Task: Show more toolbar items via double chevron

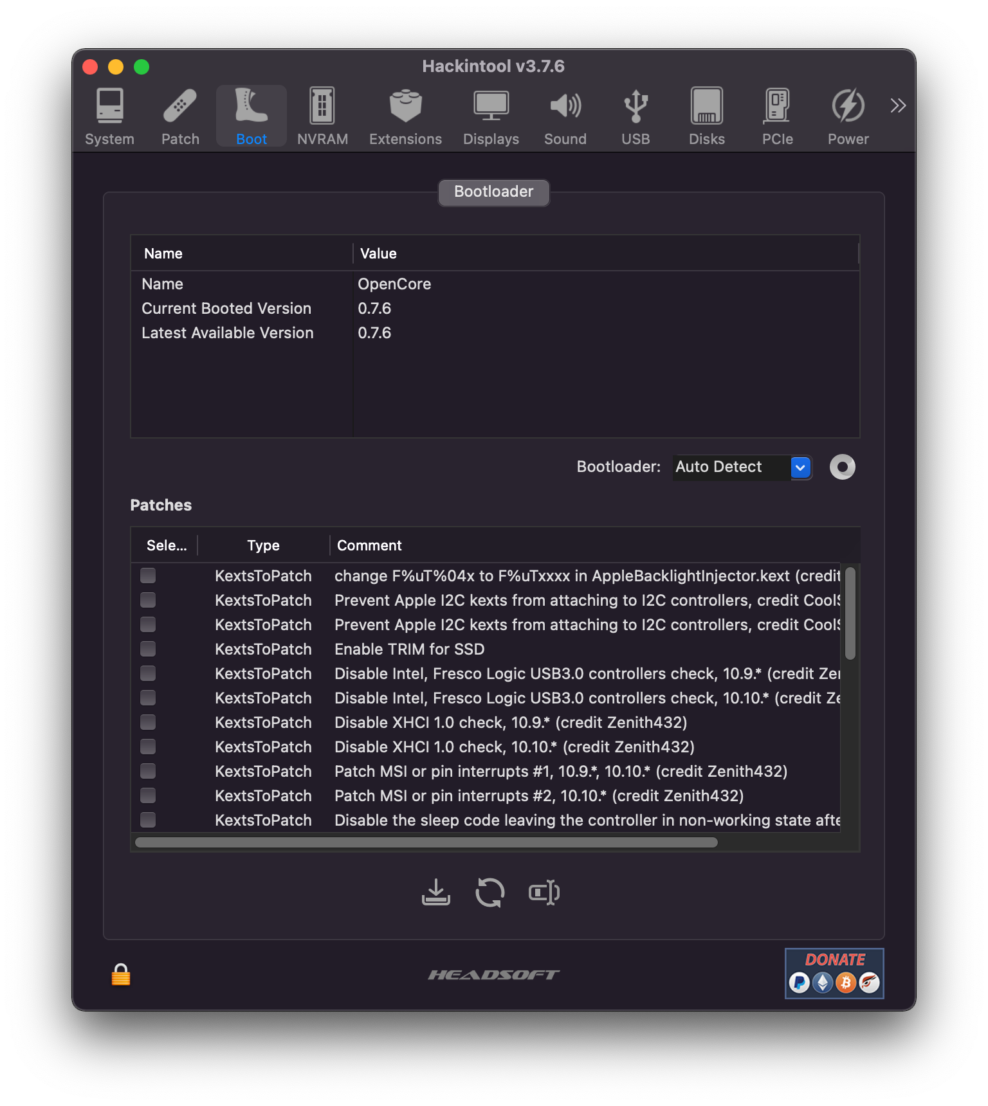Action: pyautogui.click(x=898, y=105)
